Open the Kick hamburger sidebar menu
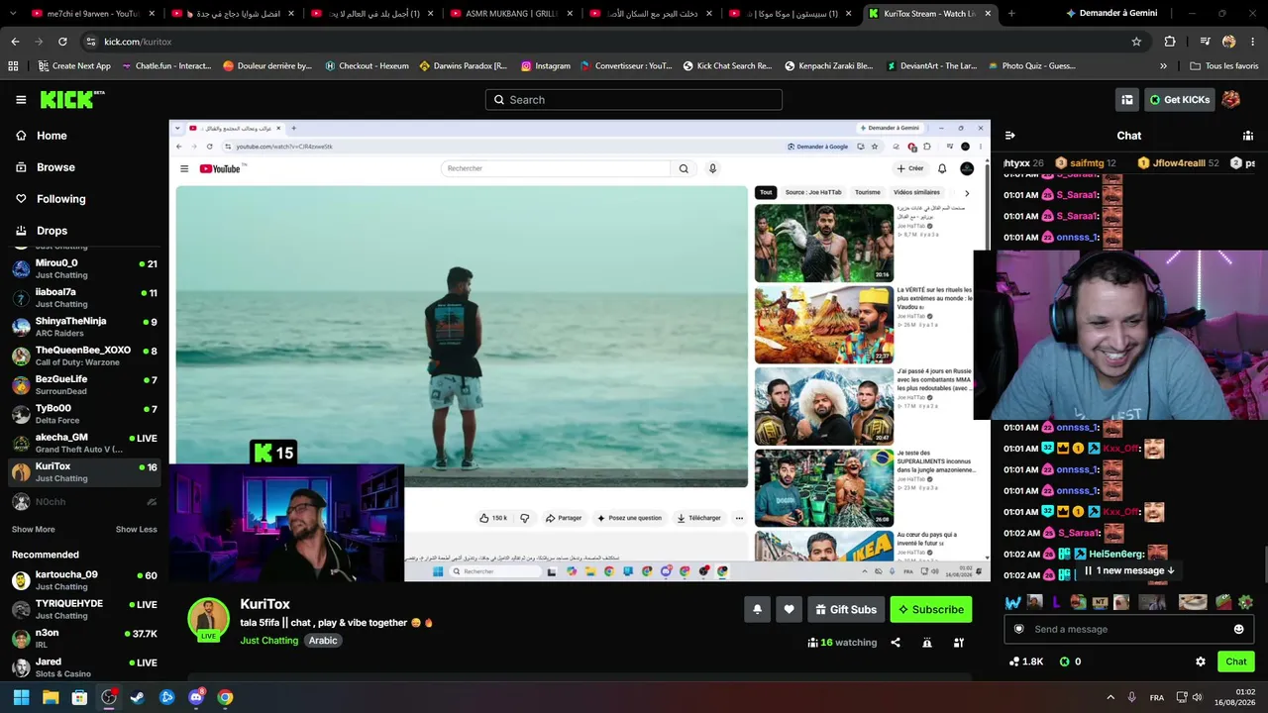This screenshot has width=1268, height=713. pyautogui.click(x=21, y=100)
